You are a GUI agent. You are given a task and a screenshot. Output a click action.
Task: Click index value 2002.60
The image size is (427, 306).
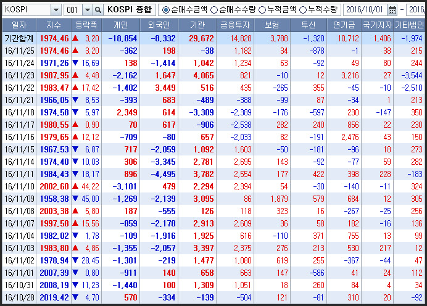(54, 186)
